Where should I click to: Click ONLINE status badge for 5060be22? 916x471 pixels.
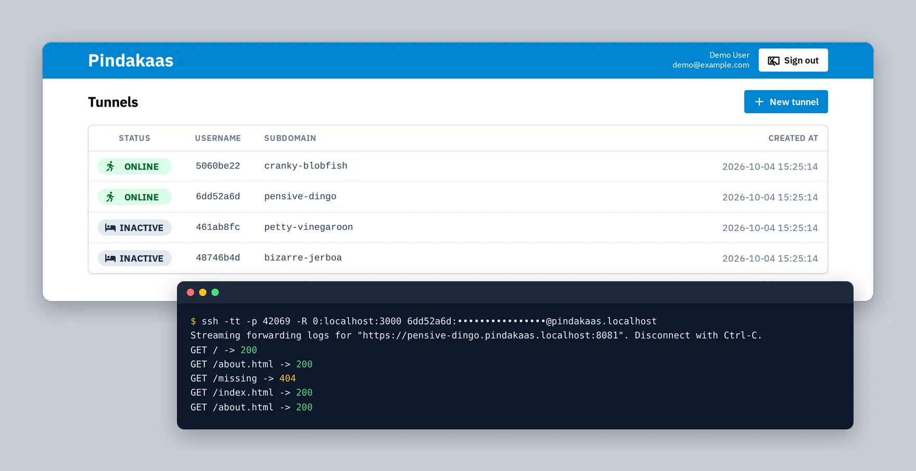pyautogui.click(x=135, y=166)
